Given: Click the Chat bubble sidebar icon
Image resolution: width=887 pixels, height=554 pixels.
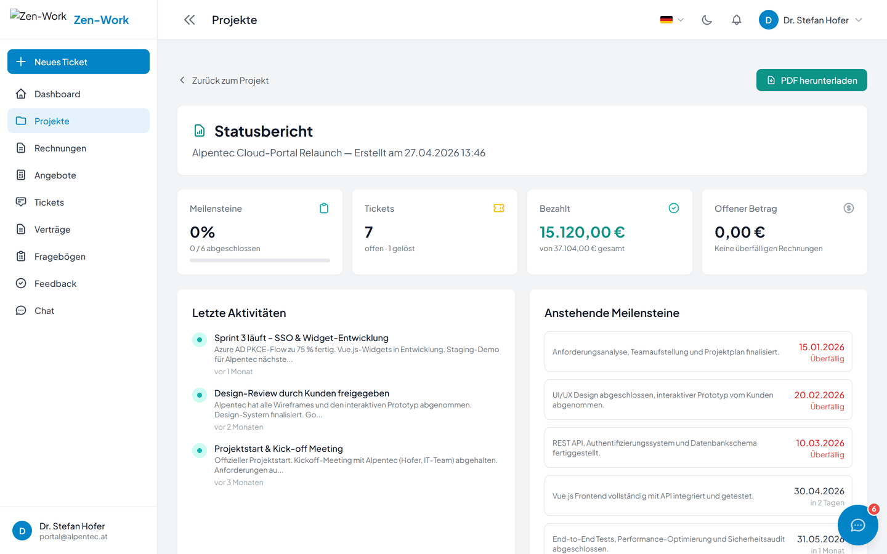Looking at the screenshot, I should (x=21, y=310).
